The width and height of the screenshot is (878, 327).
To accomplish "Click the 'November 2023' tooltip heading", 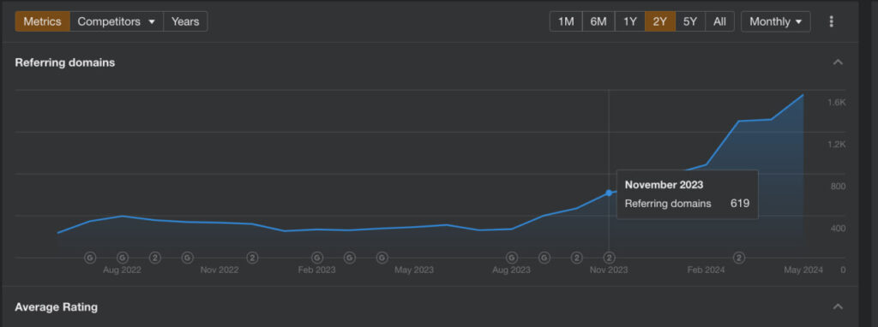I will tap(665, 184).
